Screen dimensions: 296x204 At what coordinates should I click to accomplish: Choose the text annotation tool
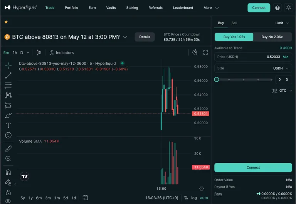[8, 125]
